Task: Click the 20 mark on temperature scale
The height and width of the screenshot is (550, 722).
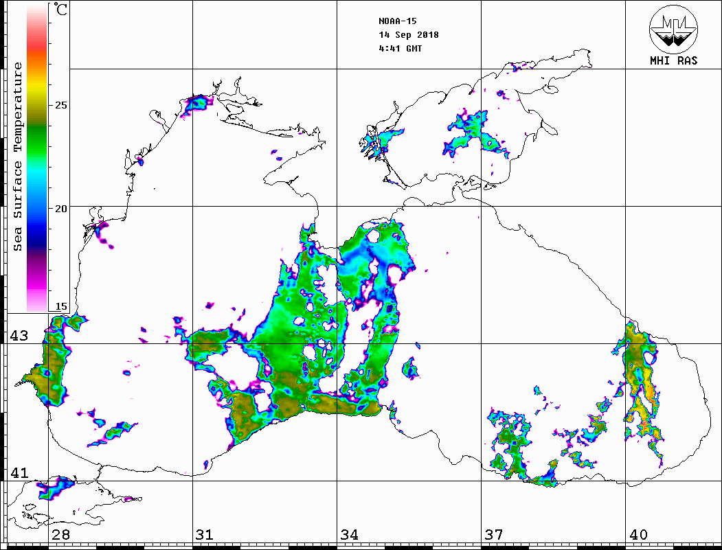Action: (60, 209)
